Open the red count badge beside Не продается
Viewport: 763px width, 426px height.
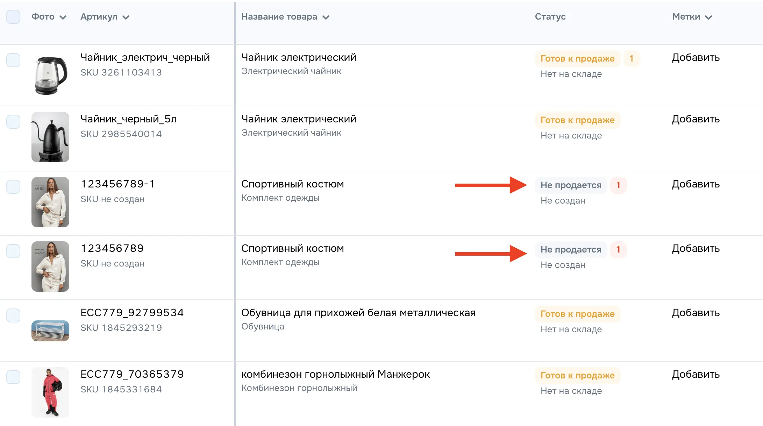[x=619, y=185]
